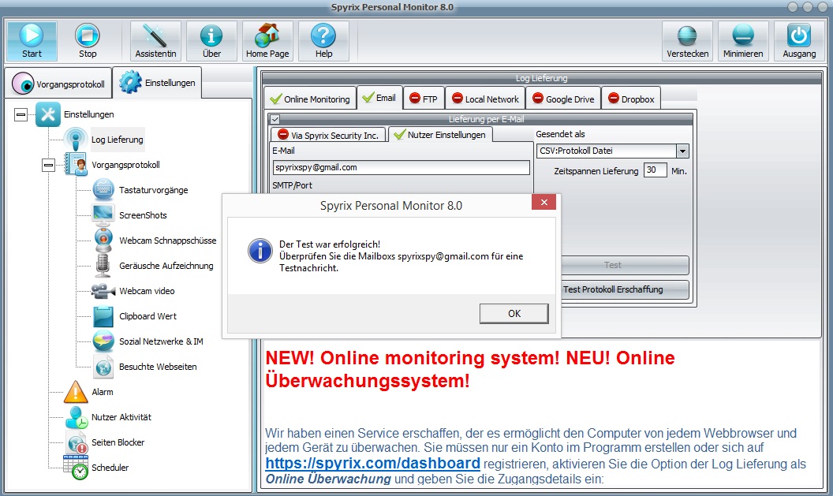Select the Webcam Schnappschüsse camera icon
The height and width of the screenshot is (496, 833).
103,240
